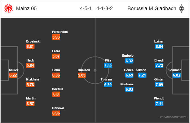Click the Borussia M.Gladbach club crest
190x123 pixels.
tap(182, 9)
